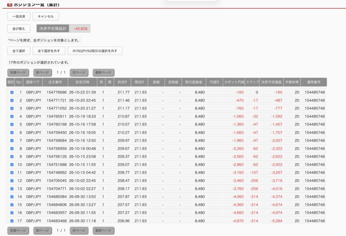Screen dimensions: 346x236
Task: Click the 注文番号 column header
Action: point(55,82)
